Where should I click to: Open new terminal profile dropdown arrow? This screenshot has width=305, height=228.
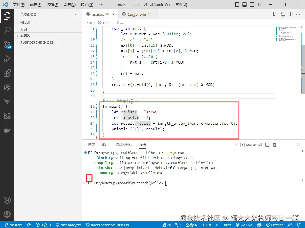click(x=236, y=145)
